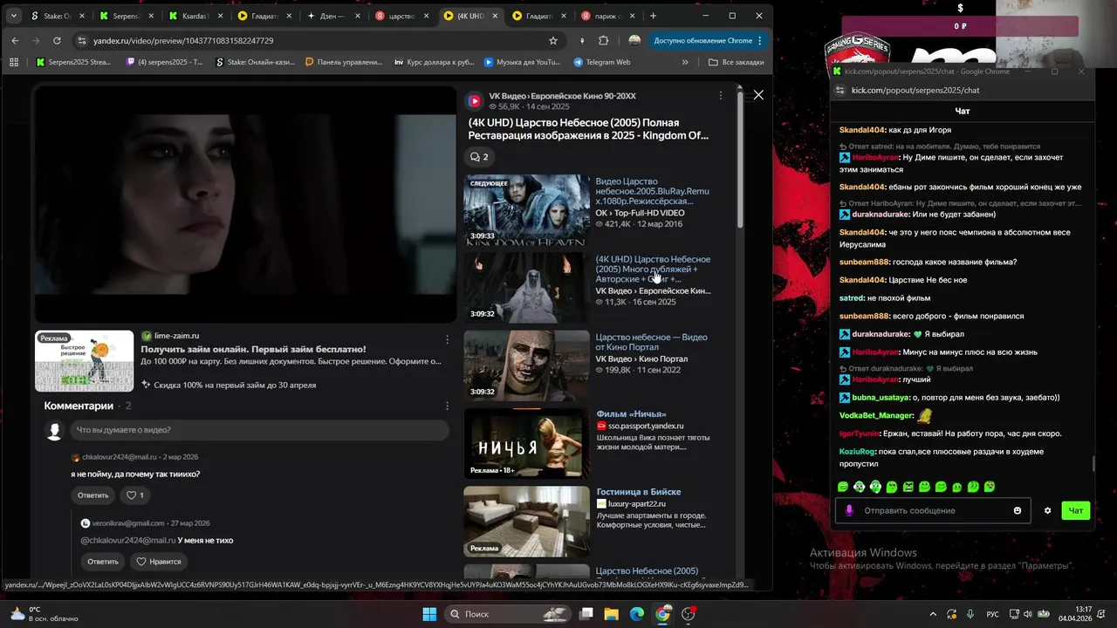Open the Кино Портал video thumbnail
The image size is (1117, 628).
(x=526, y=365)
